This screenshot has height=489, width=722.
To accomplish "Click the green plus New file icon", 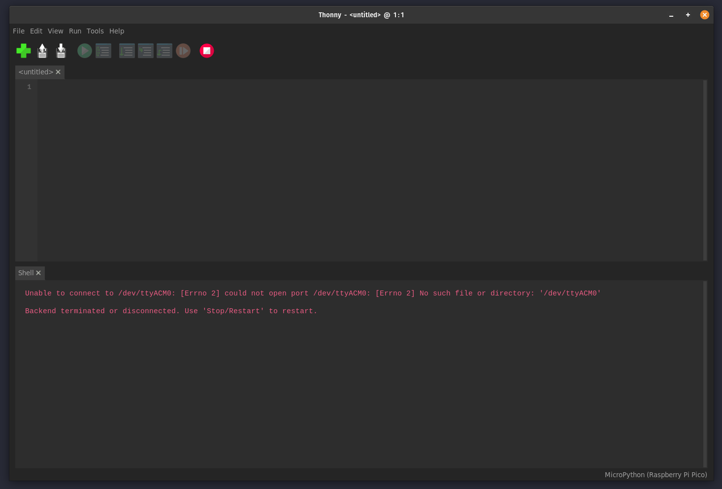I will 23,51.
